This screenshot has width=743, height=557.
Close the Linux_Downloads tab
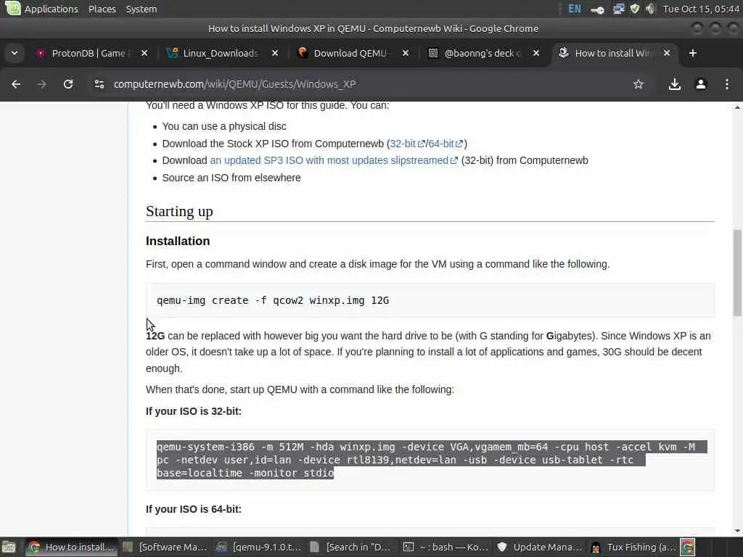coord(275,53)
